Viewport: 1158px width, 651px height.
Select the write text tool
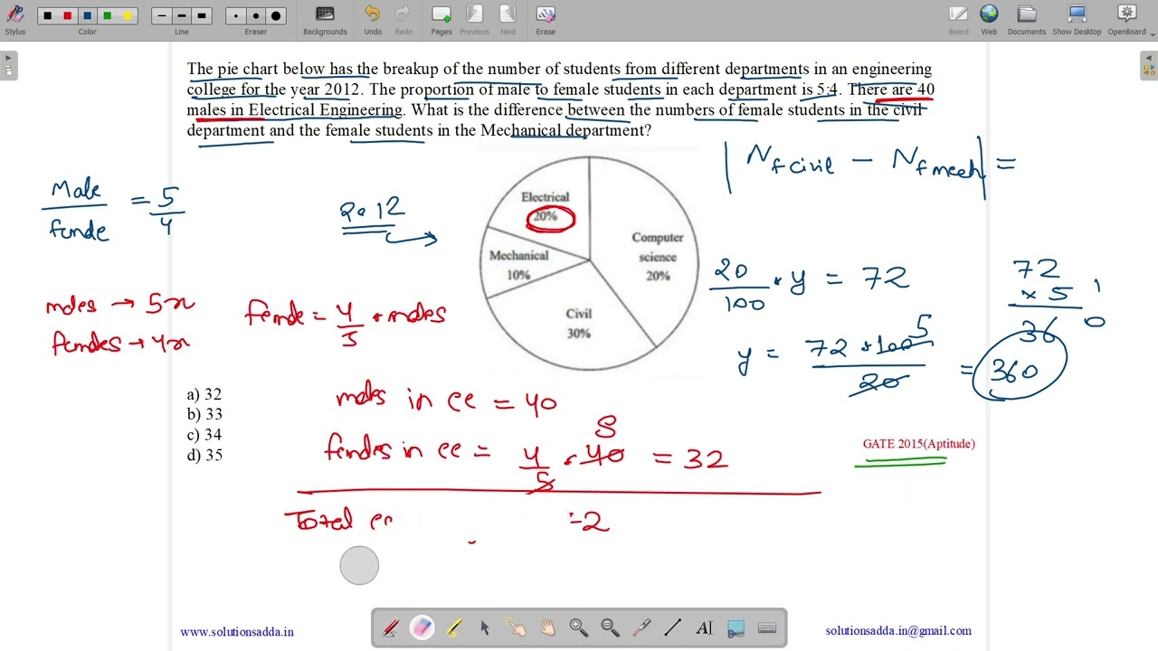pos(704,627)
